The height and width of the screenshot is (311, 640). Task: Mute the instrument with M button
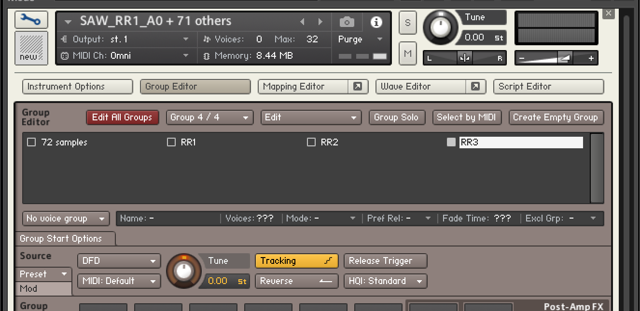pyautogui.click(x=408, y=53)
